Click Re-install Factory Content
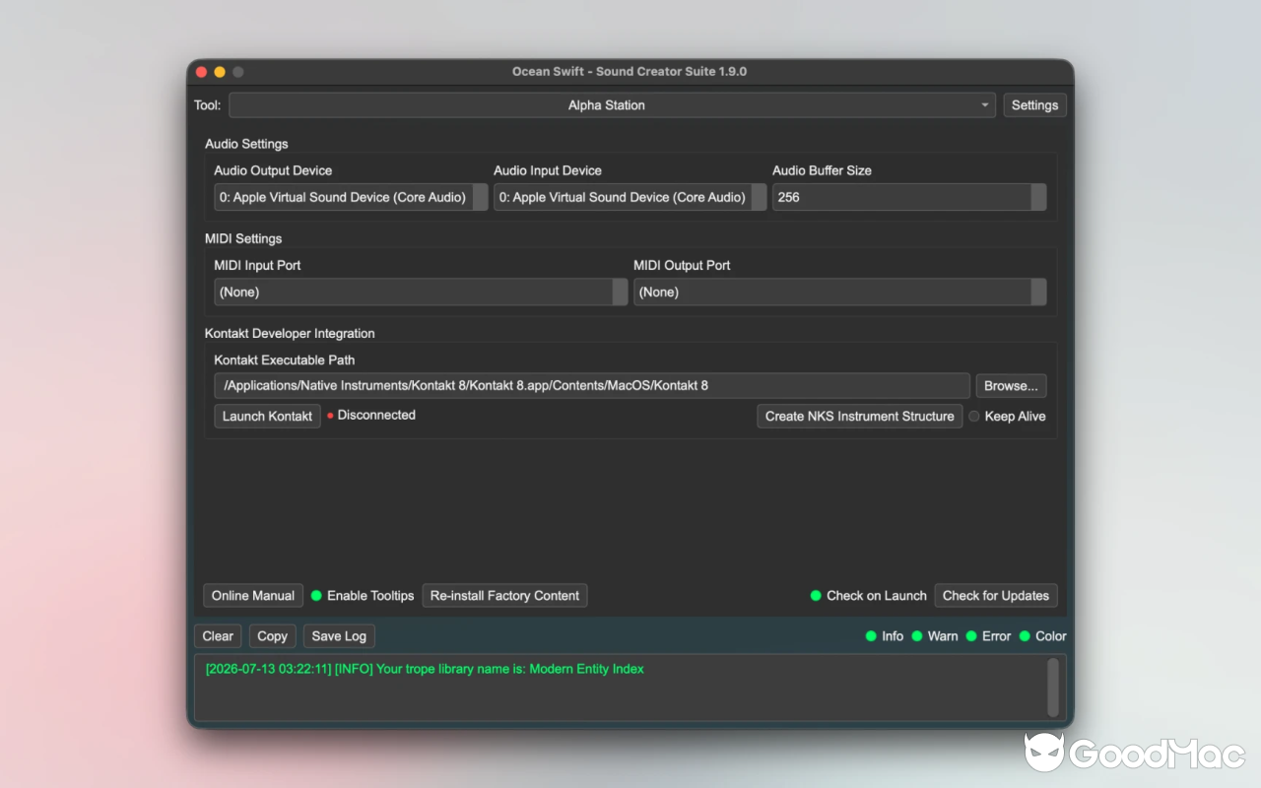The image size is (1261, 788). point(504,595)
